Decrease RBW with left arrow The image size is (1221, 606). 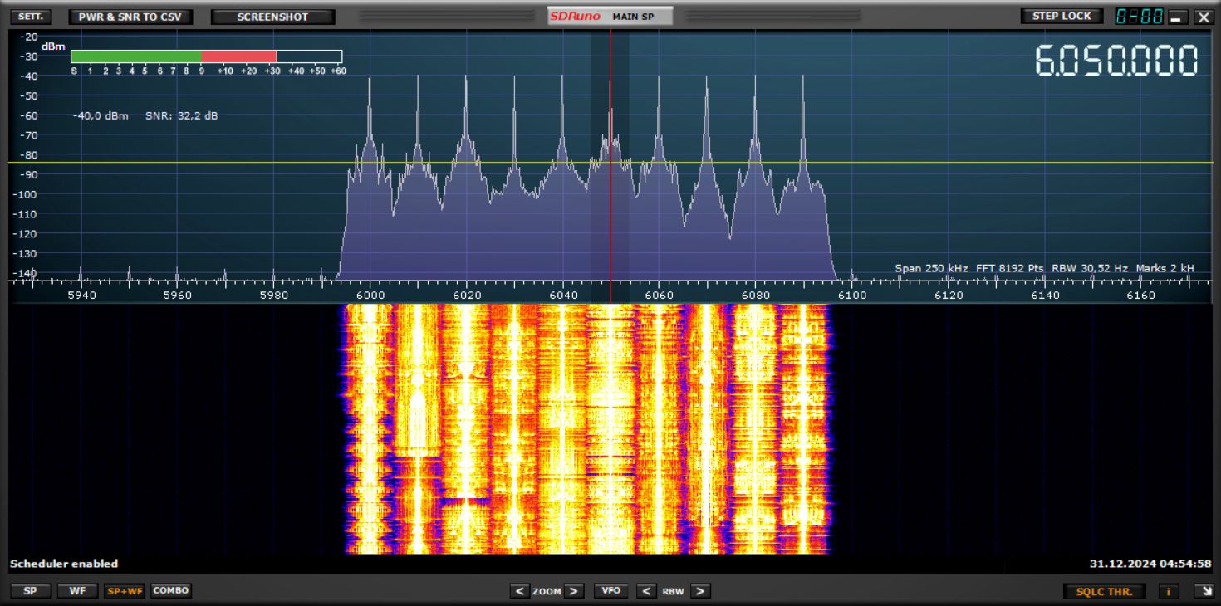[x=646, y=591]
